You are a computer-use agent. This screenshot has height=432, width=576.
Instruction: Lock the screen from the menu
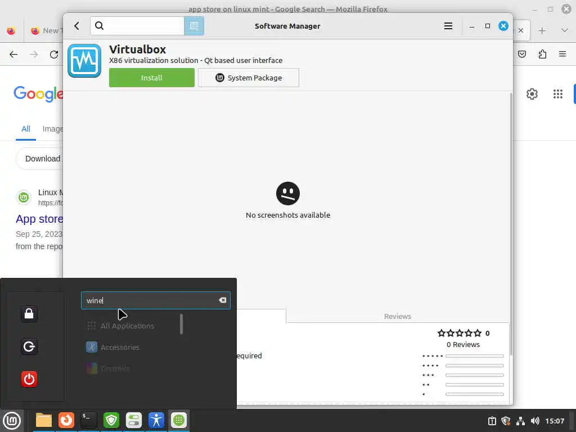[x=29, y=314]
